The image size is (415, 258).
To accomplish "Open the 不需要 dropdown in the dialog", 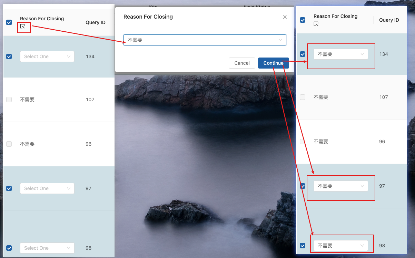I will 205,40.
